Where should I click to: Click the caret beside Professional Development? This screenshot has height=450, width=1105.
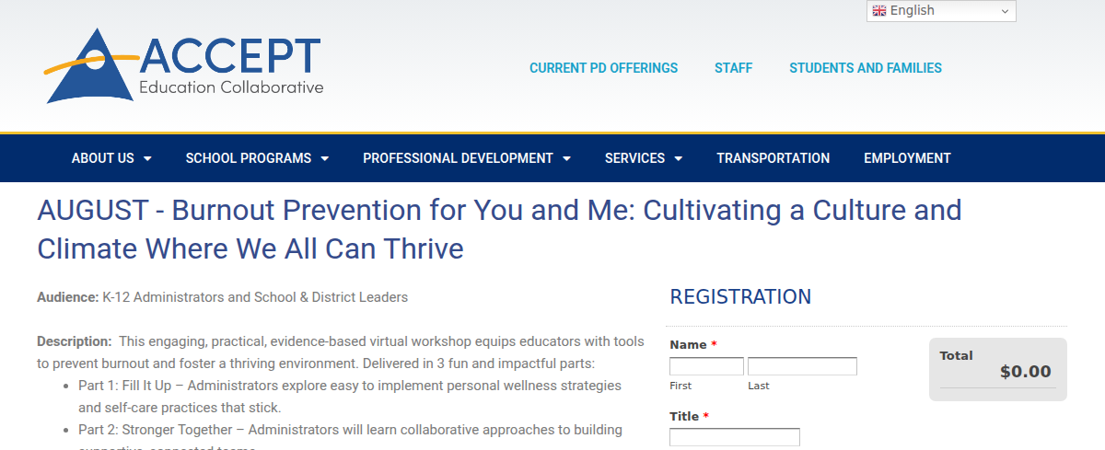tap(566, 158)
